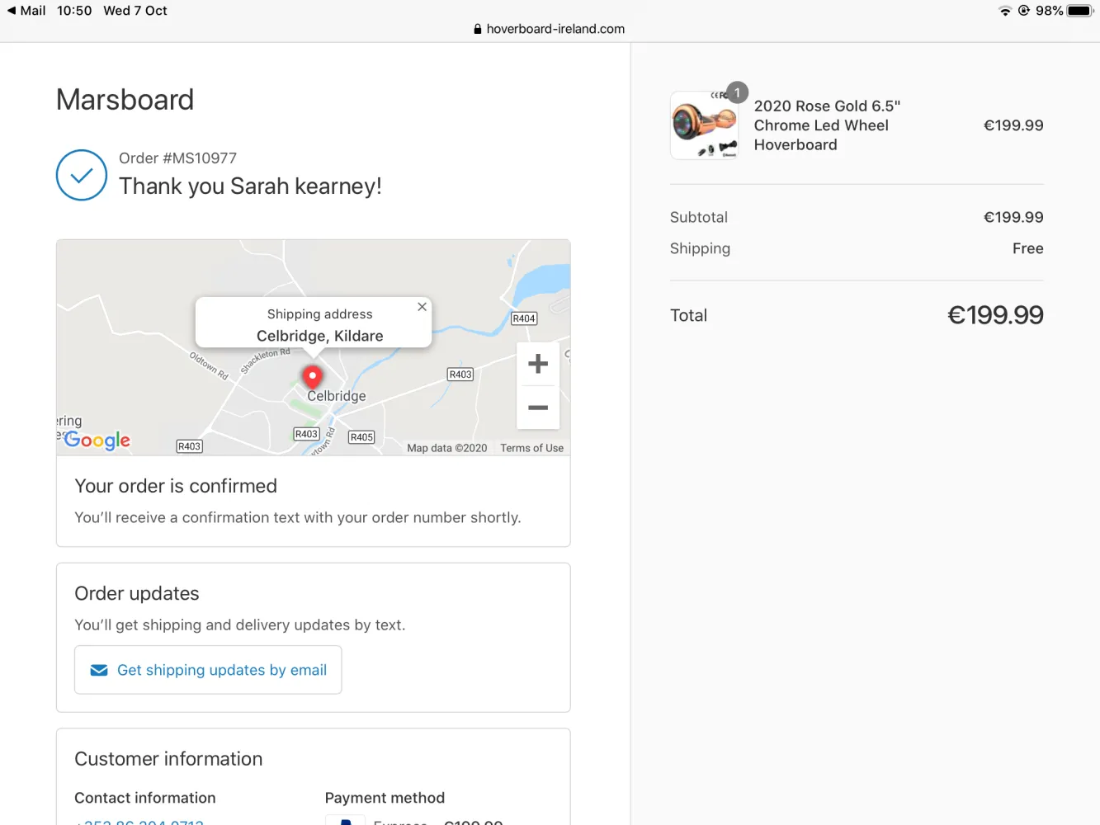Image resolution: width=1100 pixels, height=825 pixels.
Task: Click the red location pin on map
Action: click(x=312, y=377)
